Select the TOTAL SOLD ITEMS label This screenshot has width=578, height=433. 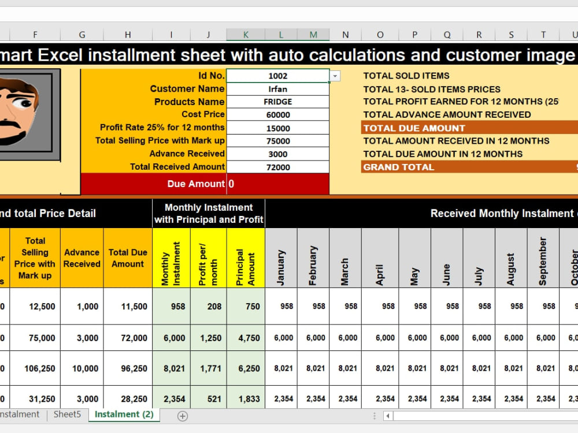click(x=406, y=76)
